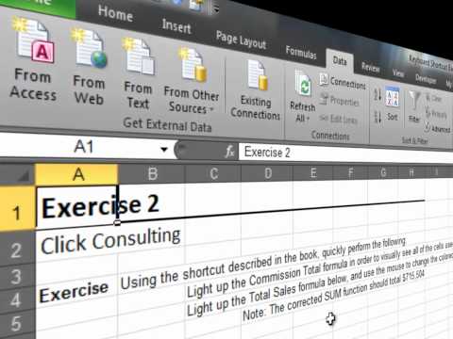Select row 2 header
This screenshot has width=453, height=339.
[16, 249]
